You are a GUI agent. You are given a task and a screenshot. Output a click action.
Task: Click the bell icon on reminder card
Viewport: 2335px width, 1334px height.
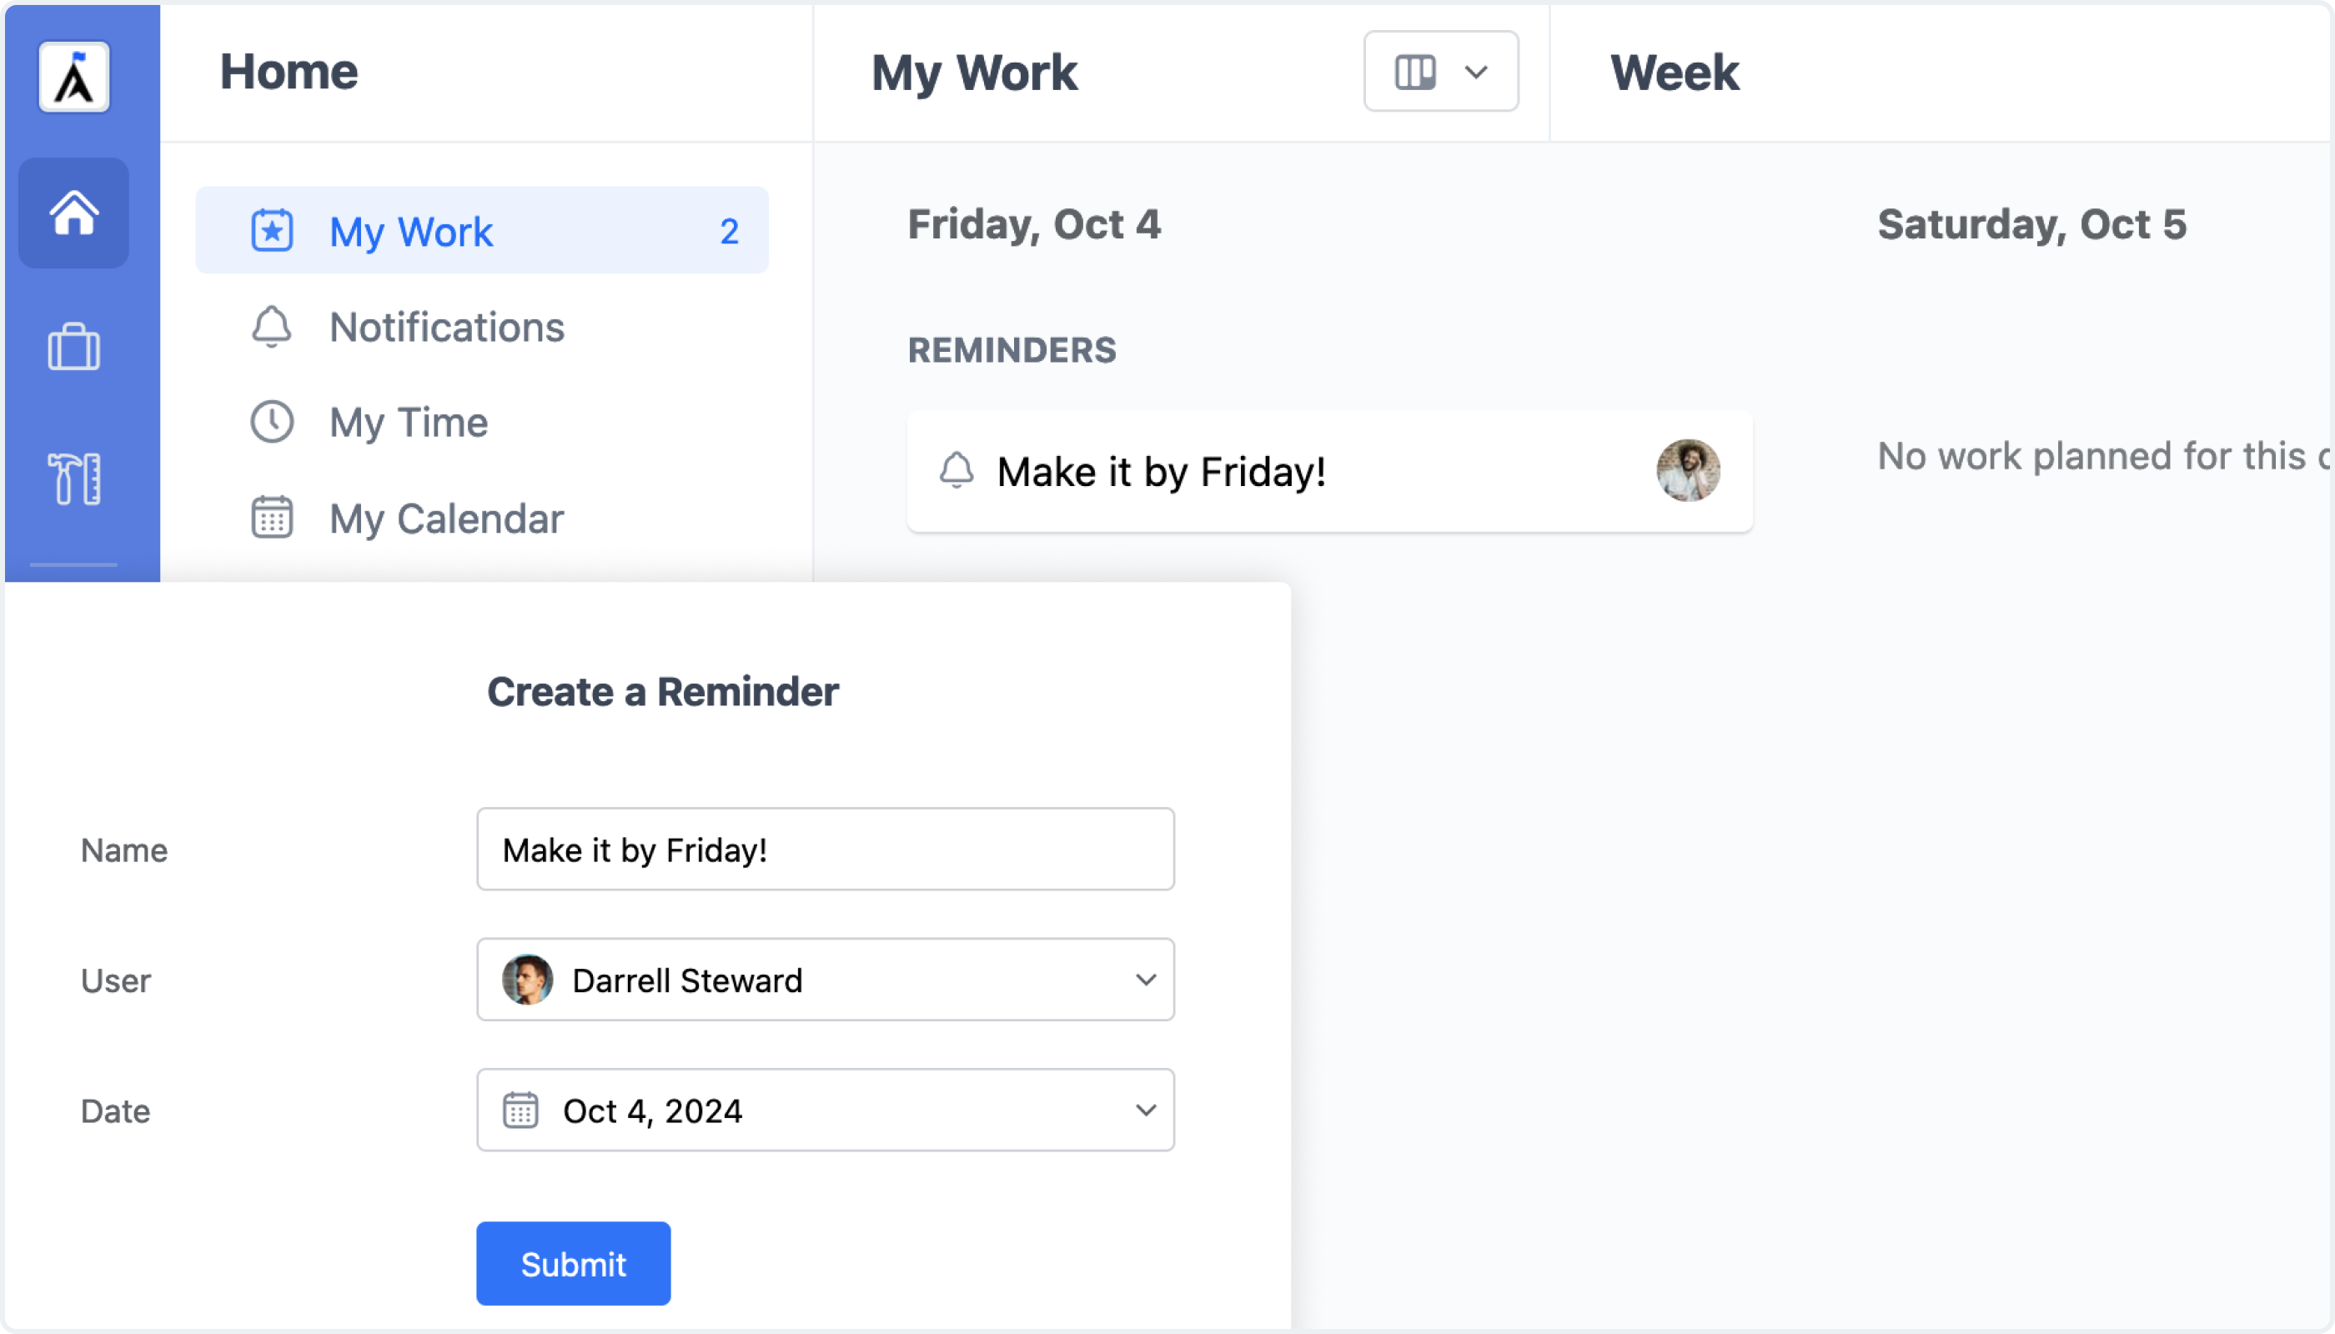[957, 471]
